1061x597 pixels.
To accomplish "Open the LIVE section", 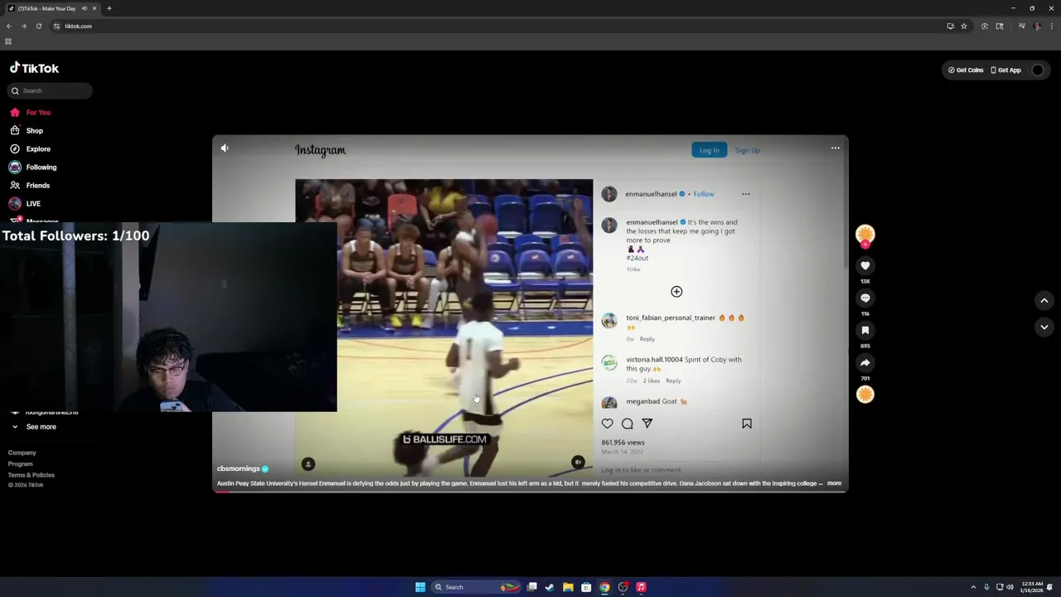I will (25, 203).
